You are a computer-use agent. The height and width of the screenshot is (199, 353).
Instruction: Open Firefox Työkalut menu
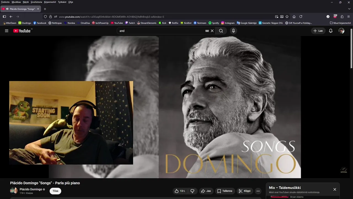(x=62, y=2)
